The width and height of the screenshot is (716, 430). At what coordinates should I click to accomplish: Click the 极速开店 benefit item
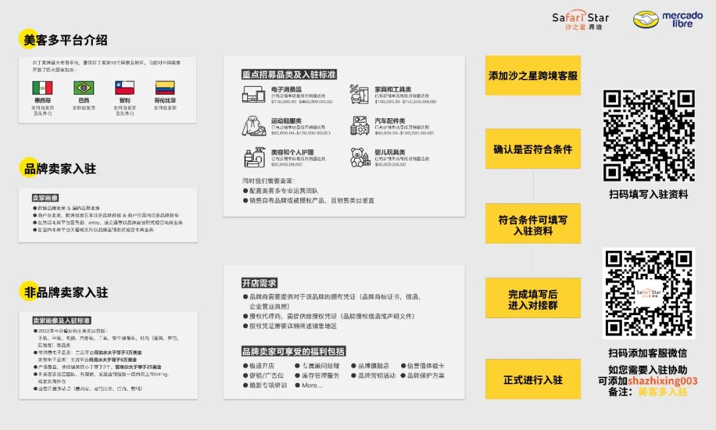pyautogui.click(x=259, y=366)
